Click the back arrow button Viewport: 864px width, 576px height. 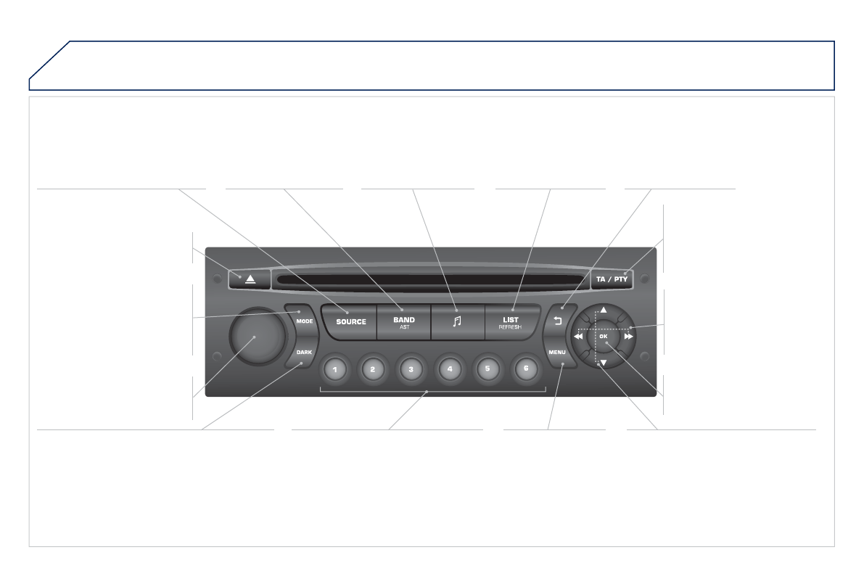click(x=556, y=321)
